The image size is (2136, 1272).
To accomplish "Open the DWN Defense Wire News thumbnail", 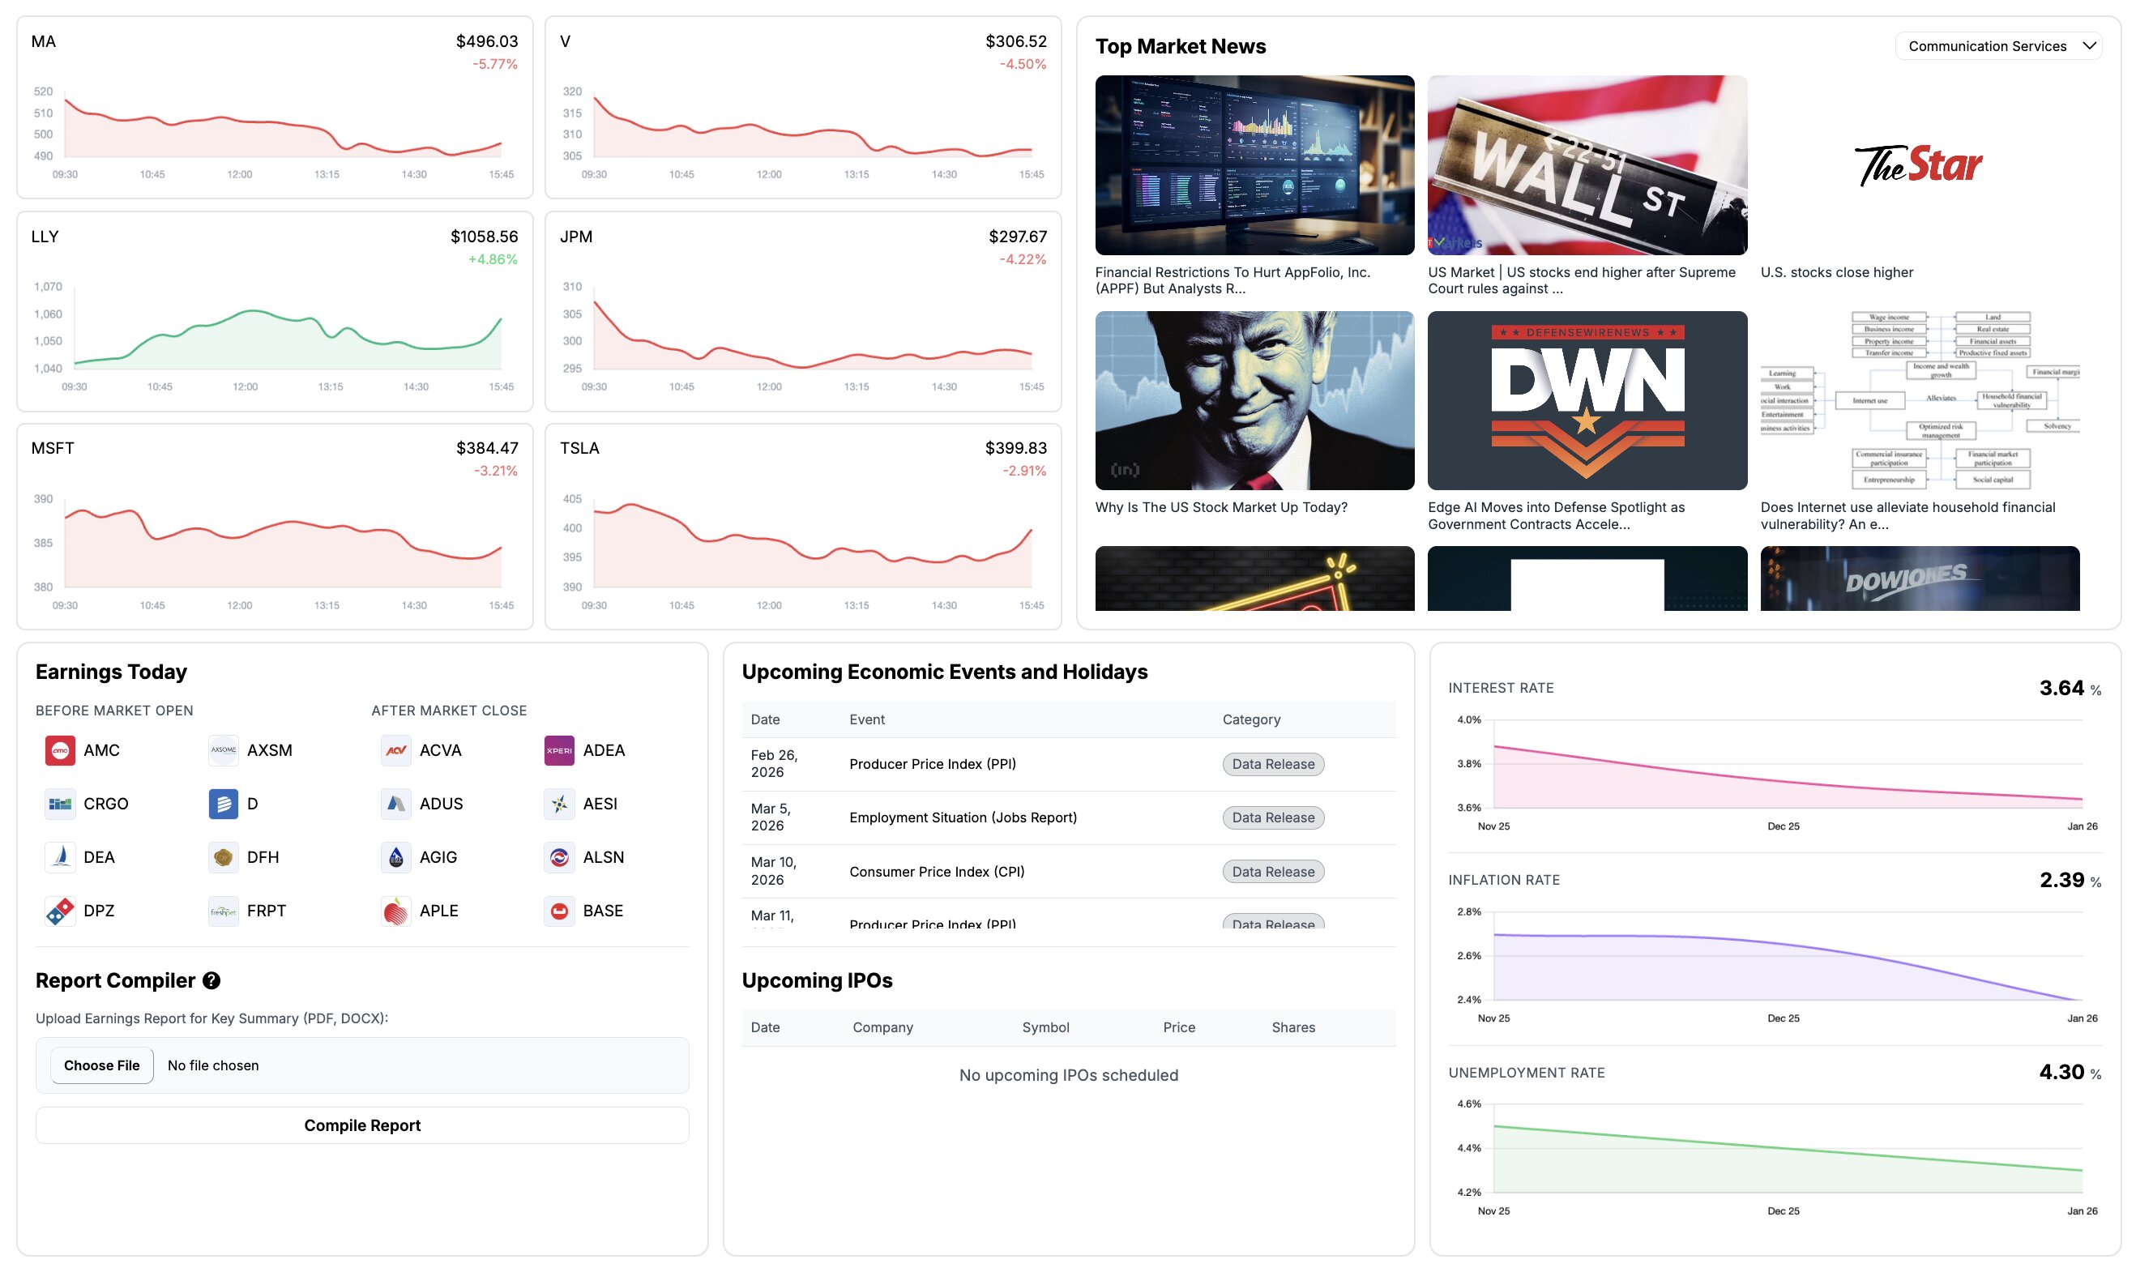I will [1587, 400].
